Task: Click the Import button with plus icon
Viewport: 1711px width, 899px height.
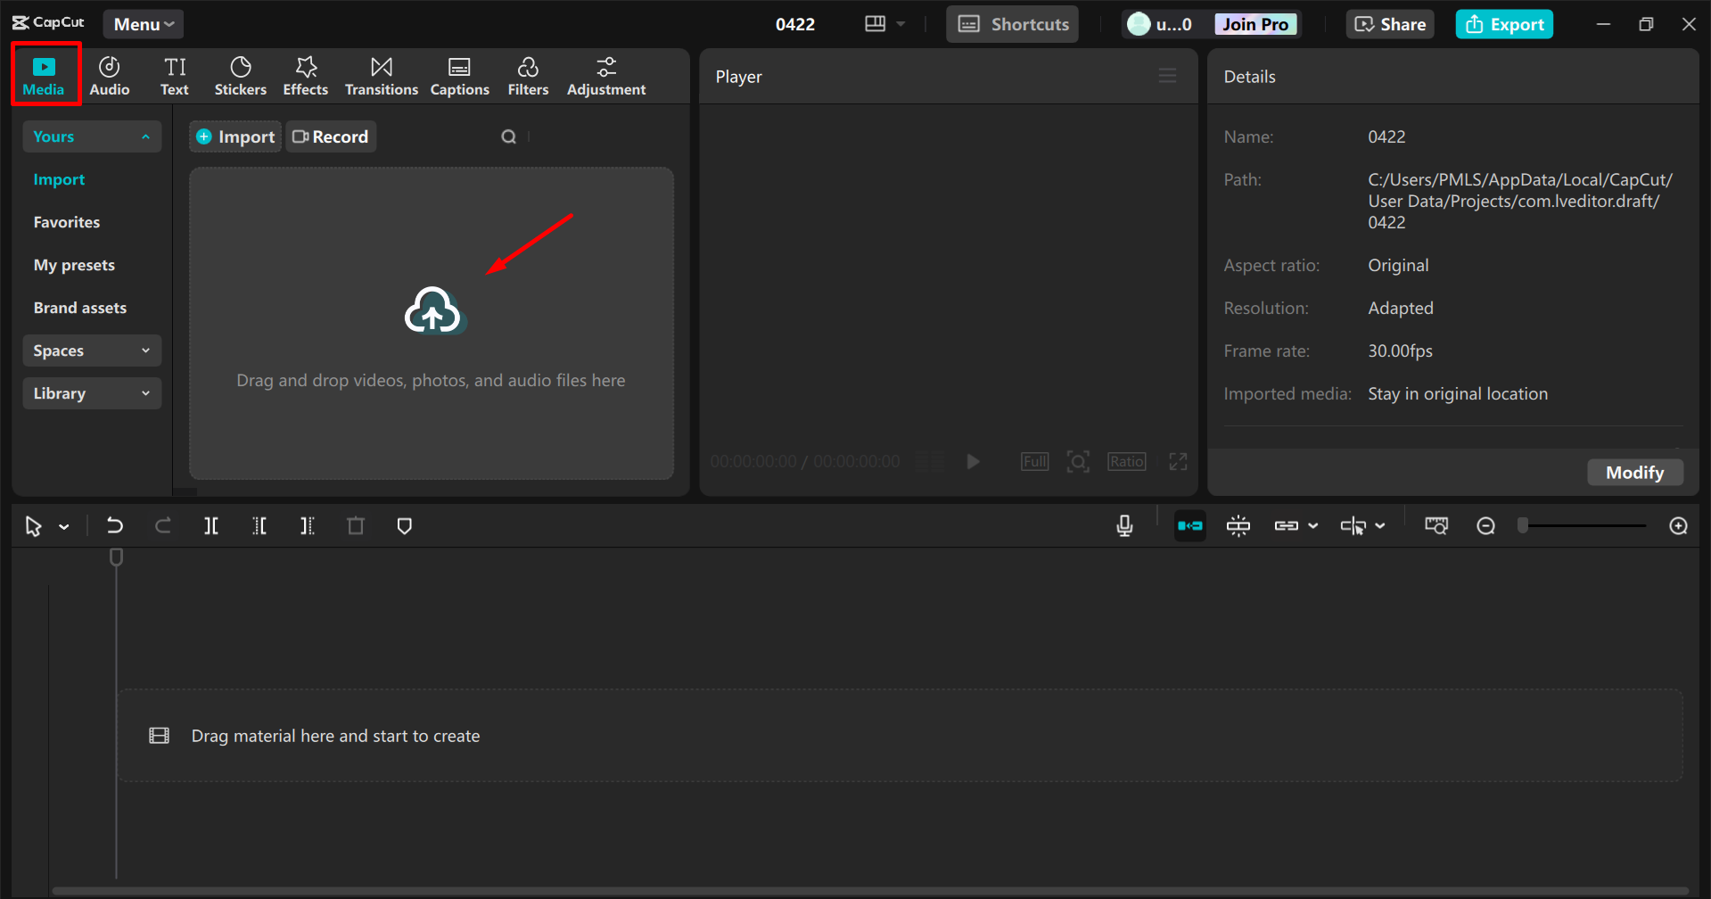Action: click(235, 136)
